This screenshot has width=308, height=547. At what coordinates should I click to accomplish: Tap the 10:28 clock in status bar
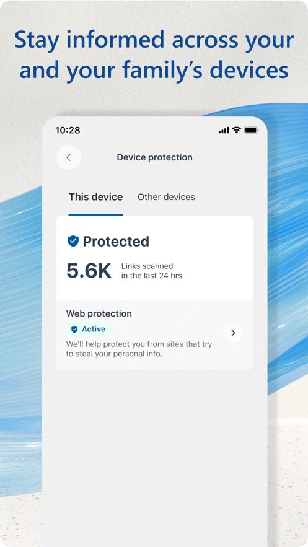click(x=68, y=130)
